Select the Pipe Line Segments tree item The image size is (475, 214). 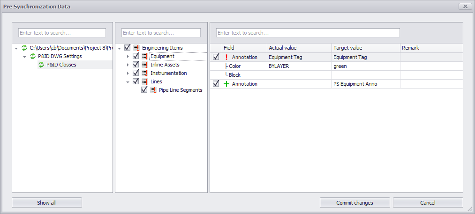pyautogui.click(x=181, y=90)
